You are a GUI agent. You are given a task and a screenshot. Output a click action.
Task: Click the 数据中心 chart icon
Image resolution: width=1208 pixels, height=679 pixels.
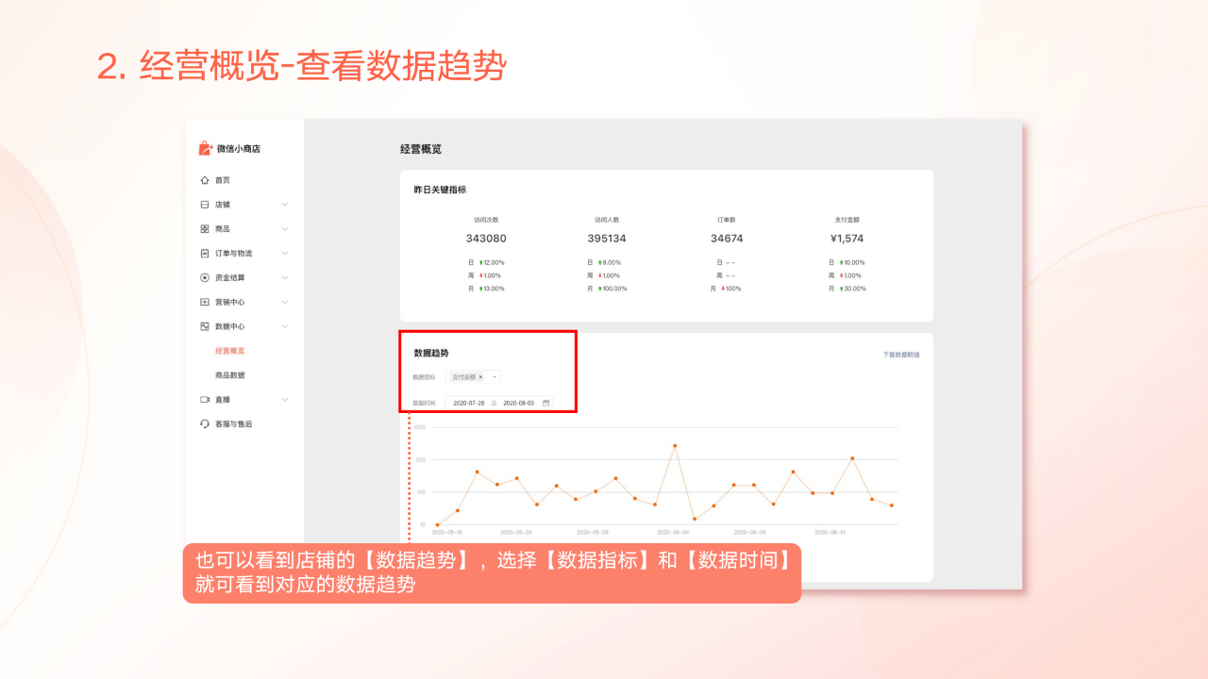pos(205,326)
